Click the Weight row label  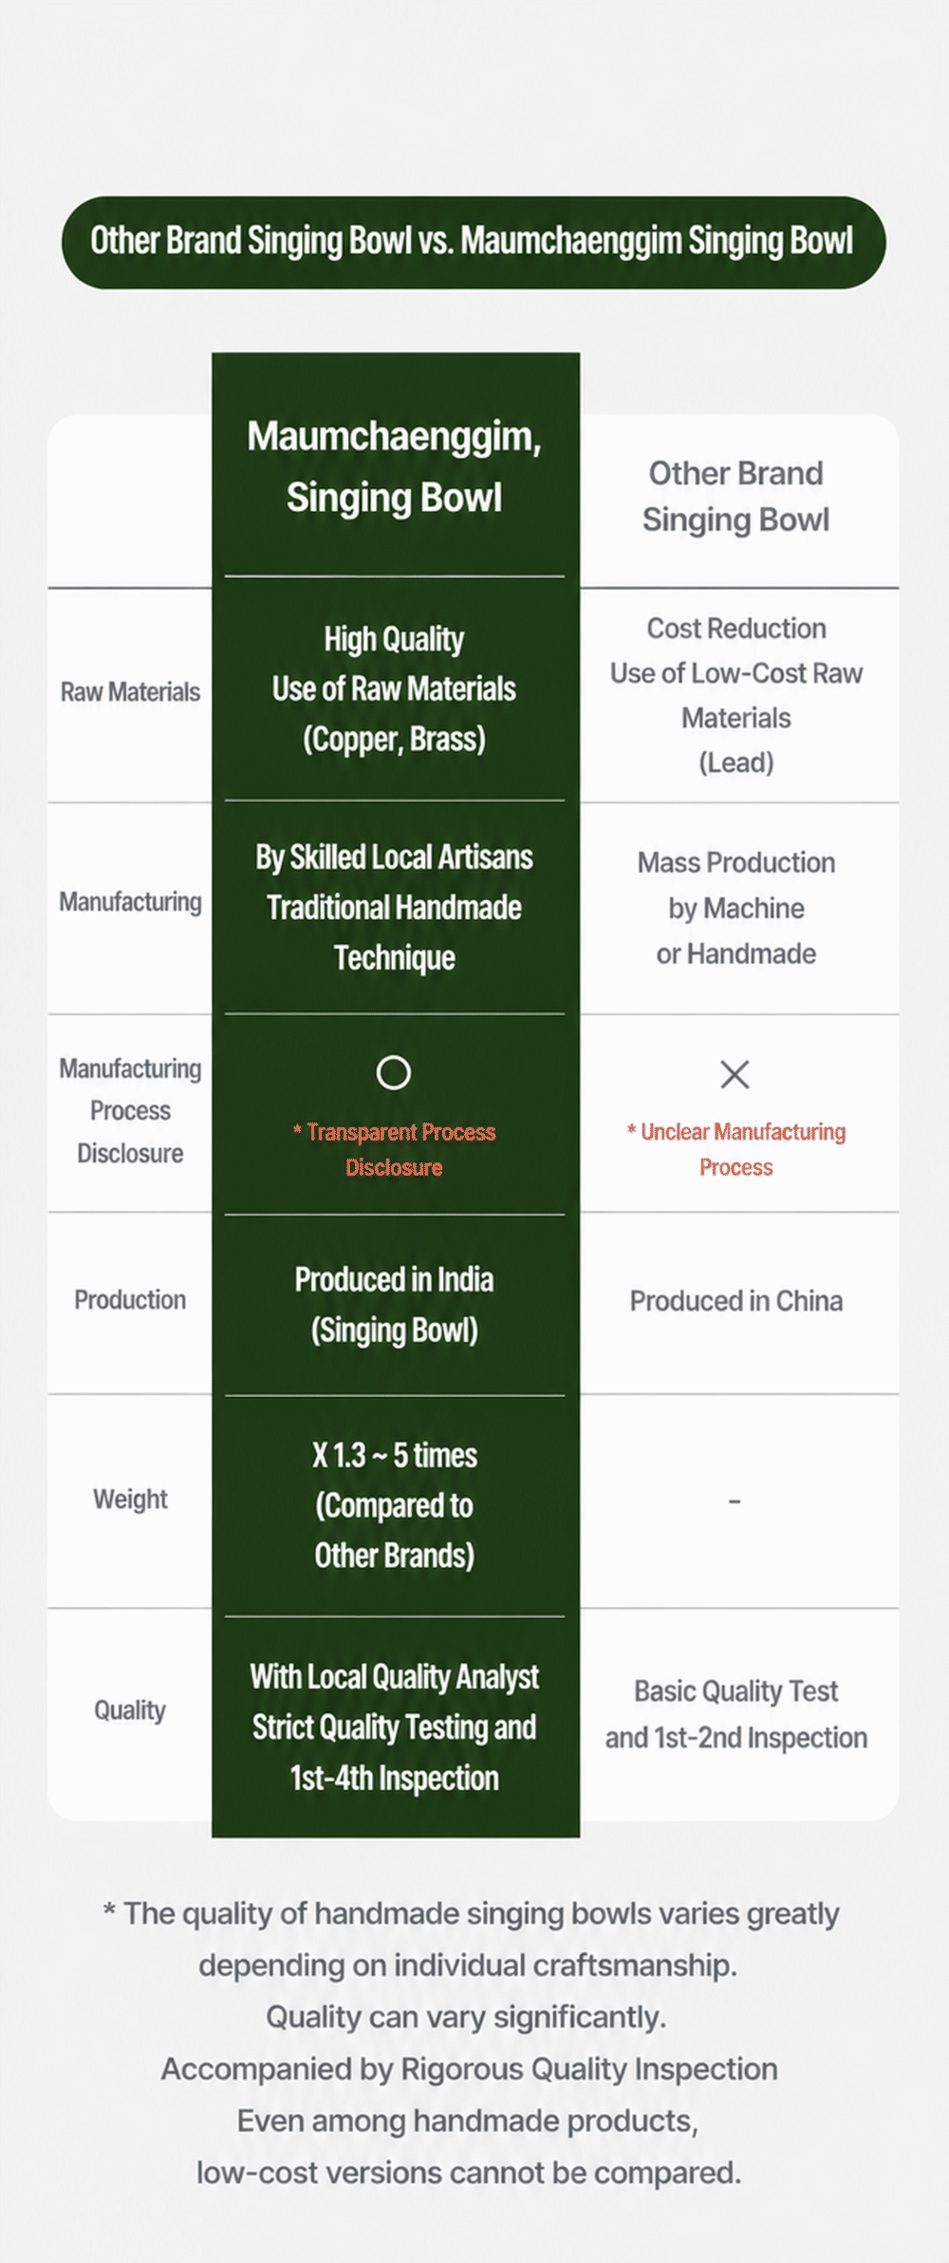tap(130, 1499)
